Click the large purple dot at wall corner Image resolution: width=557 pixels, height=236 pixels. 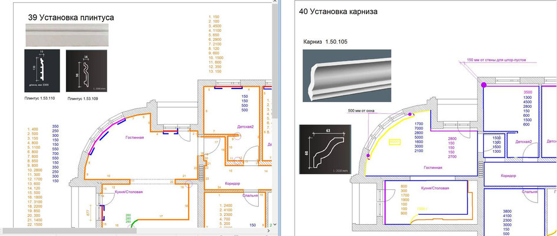(483, 84)
